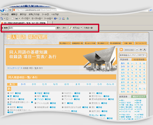Set the text size to 小 (small)
The width and height of the screenshot is (153, 125).
pyautogui.click(x=137, y=50)
